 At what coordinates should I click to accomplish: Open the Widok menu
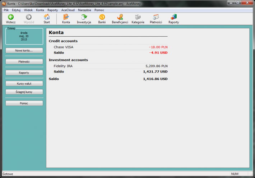(x=28, y=10)
